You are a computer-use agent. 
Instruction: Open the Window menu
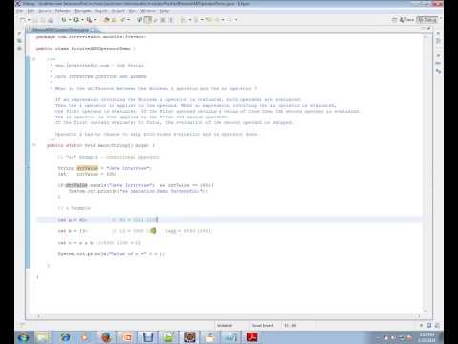(148, 11)
